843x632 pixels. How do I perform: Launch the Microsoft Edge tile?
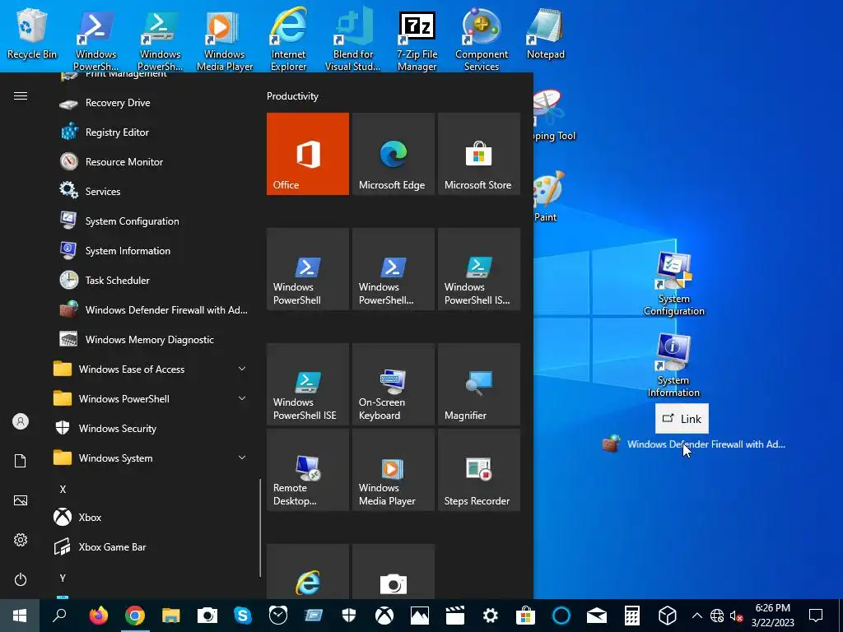click(x=393, y=154)
